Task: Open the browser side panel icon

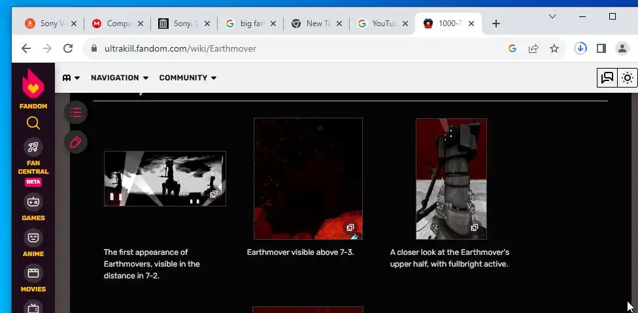Action: (601, 49)
